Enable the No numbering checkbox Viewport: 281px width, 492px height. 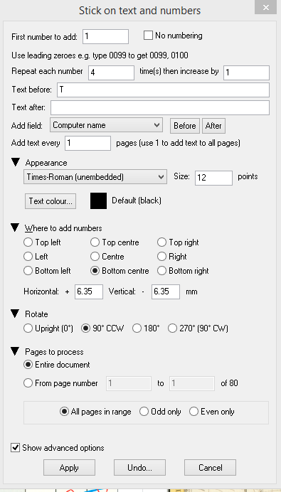[148, 36]
